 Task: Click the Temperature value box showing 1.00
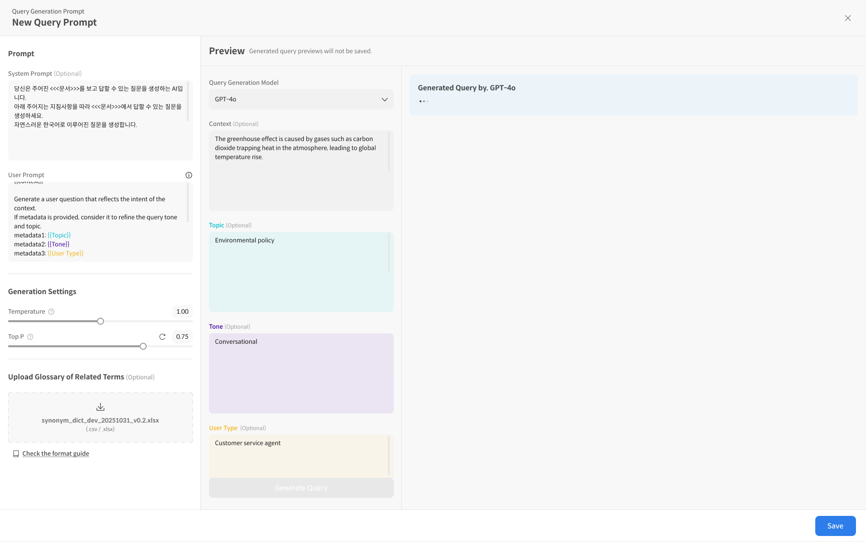click(182, 312)
